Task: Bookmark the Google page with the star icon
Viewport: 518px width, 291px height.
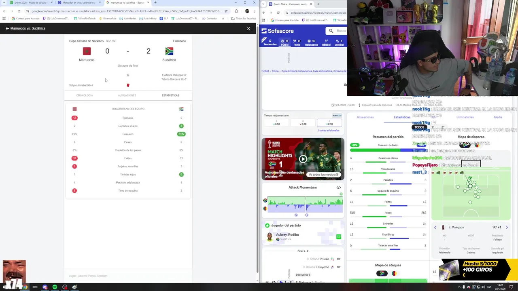Action: click(x=226, y=11)
